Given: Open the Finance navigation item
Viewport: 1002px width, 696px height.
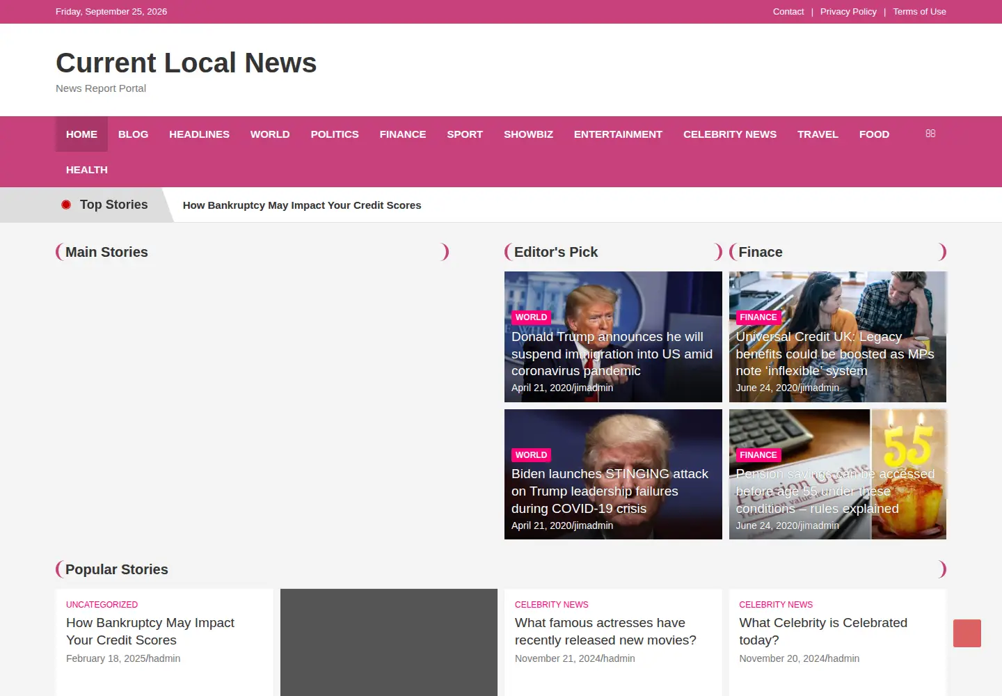Looking at the screenshot, I should [x=403, y=134].
